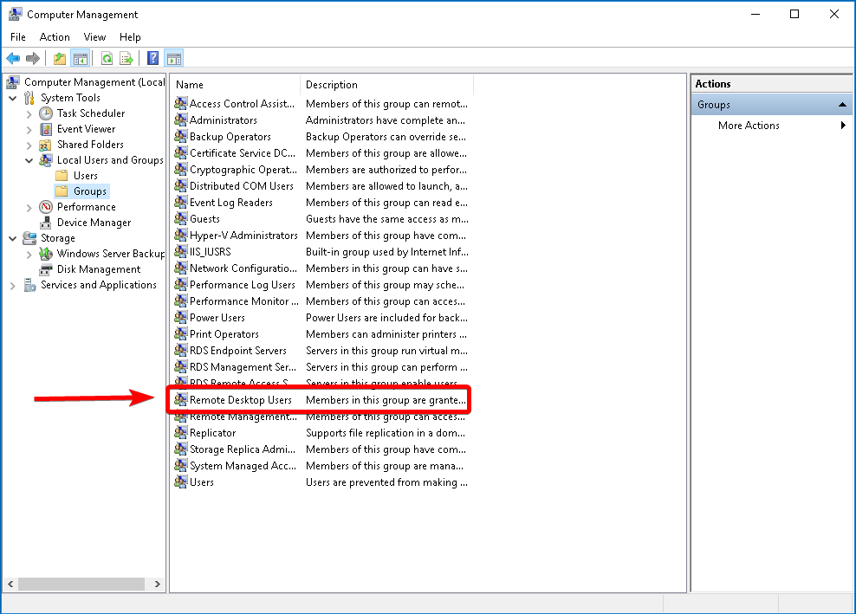Viewport: 856px width, 614px height.
Task: Click the Replicator group icon
Action: (181, 433)
